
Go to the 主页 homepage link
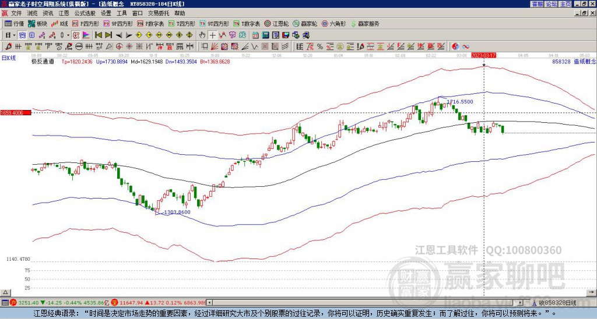[565, 4]
